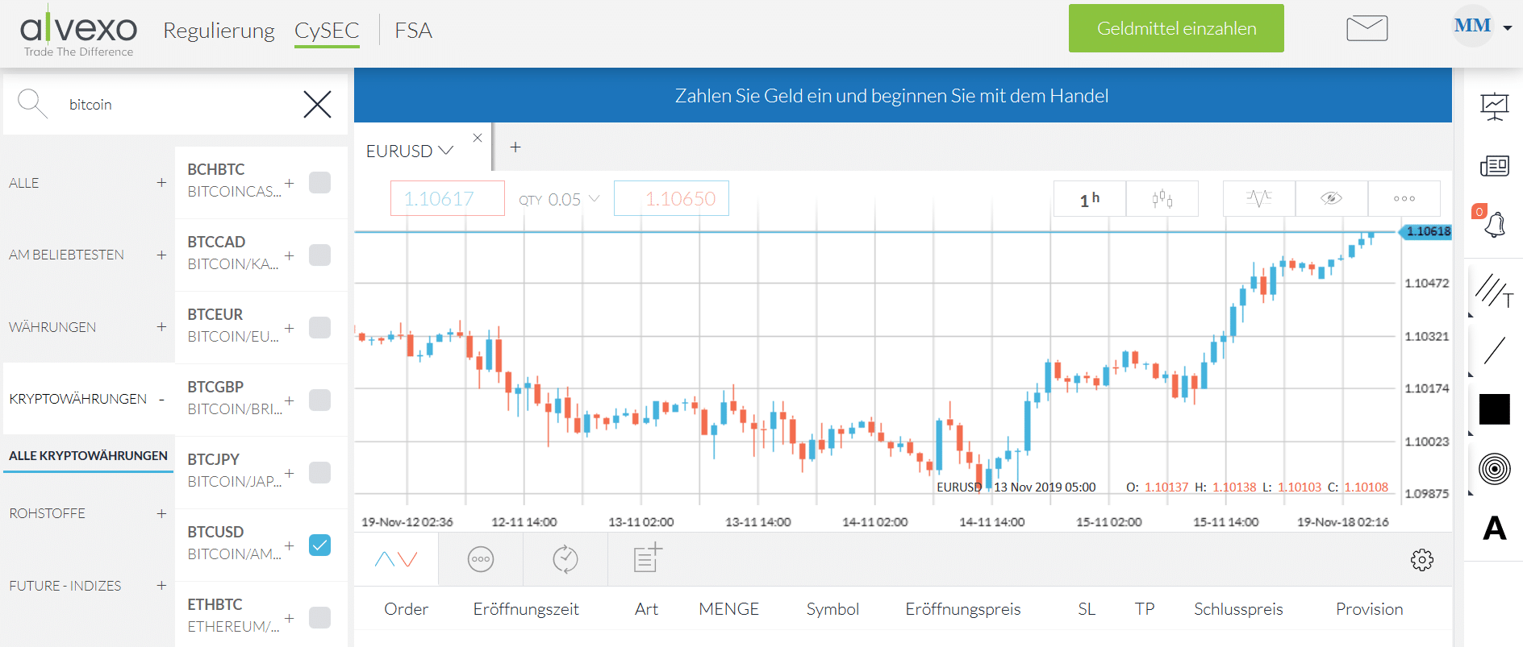
Task: Check the BTCEUR checkbox
Action: tap(320, 328)
